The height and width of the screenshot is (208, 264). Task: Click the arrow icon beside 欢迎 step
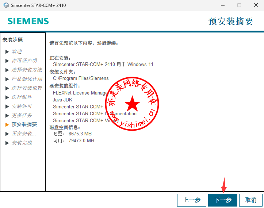click(x=7, y=52)
